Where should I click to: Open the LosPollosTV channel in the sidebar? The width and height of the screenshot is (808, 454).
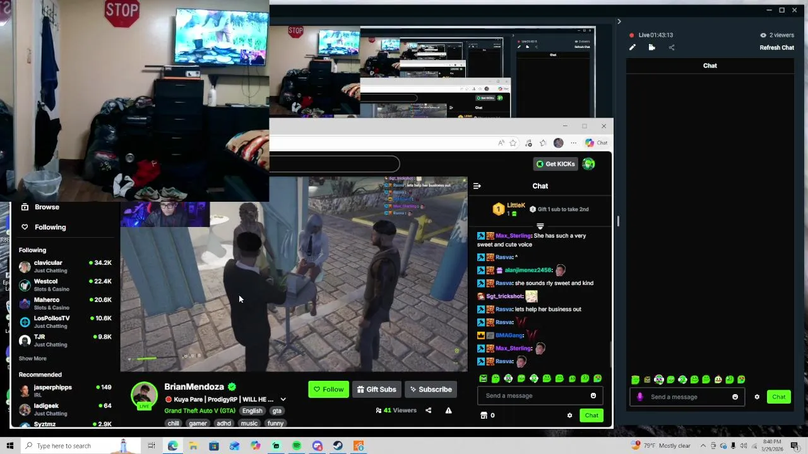click(x=66, y=322)
